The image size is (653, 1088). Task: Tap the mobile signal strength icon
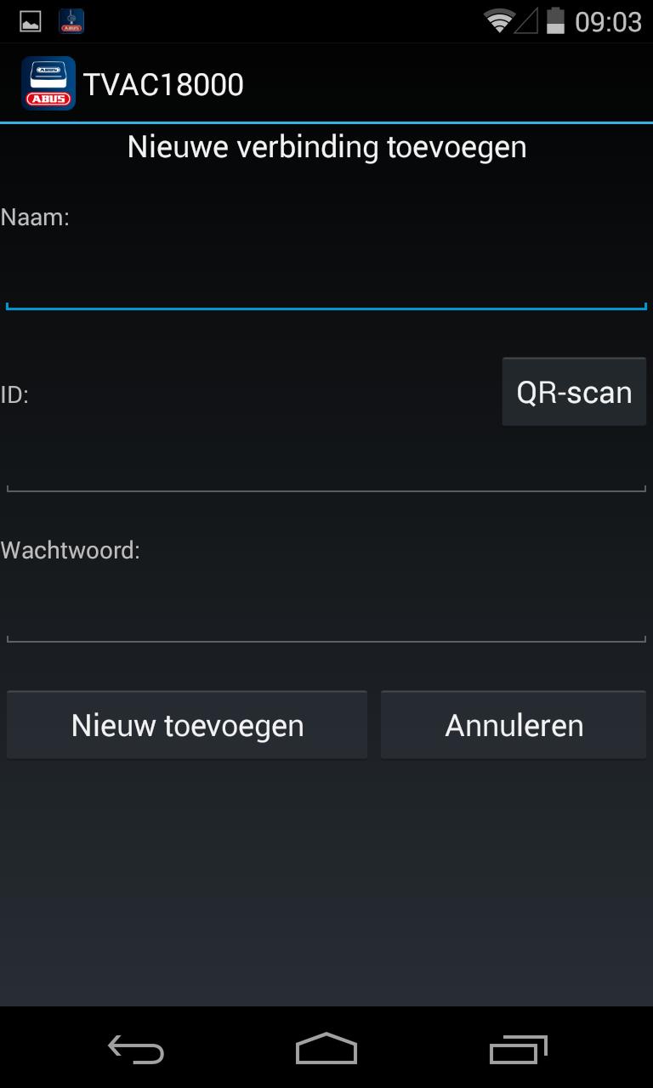[526, 21]
